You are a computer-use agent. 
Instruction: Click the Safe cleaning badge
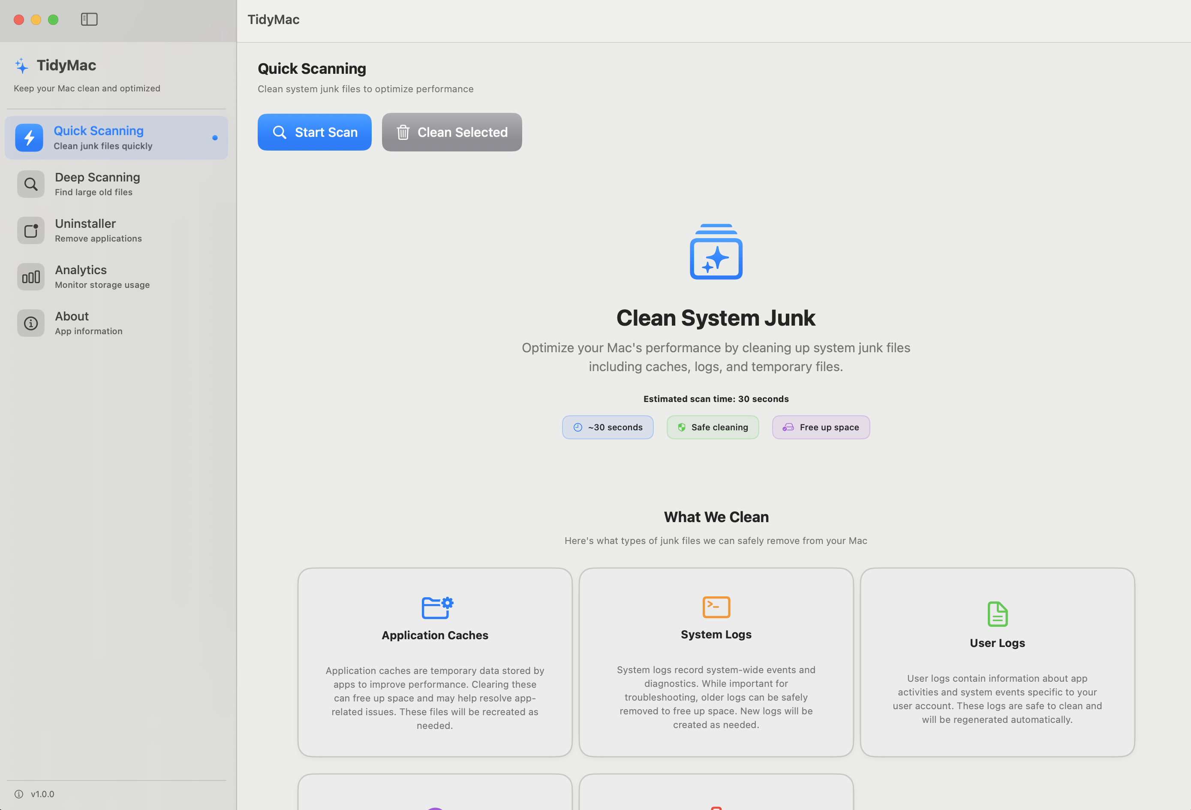713,427
